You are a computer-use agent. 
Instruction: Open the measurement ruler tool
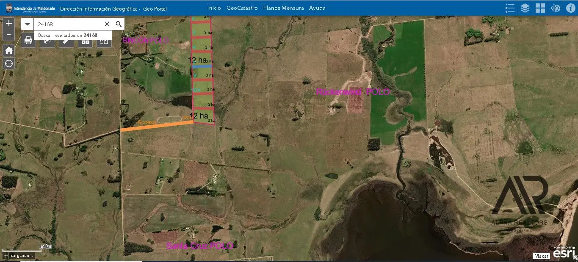[x=66, y=41]
